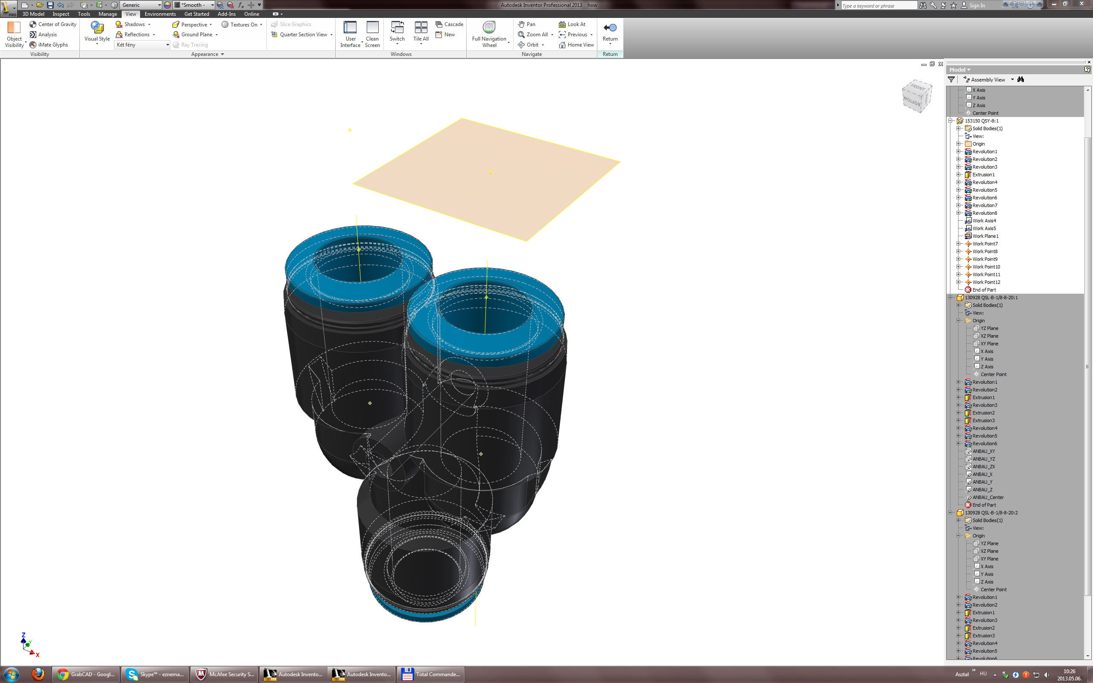
Task: Click the Model browser vertical scrollbar
Action: click(1087, 366)
